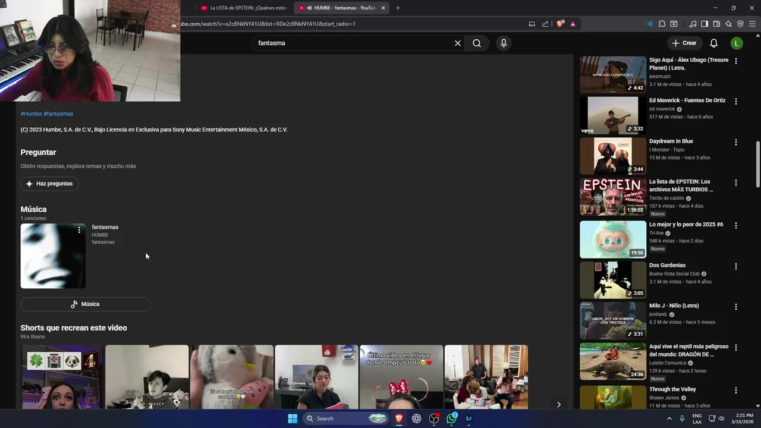
Task: Open the fantasmas album cover thumbnail
Action: coord(53,256)
